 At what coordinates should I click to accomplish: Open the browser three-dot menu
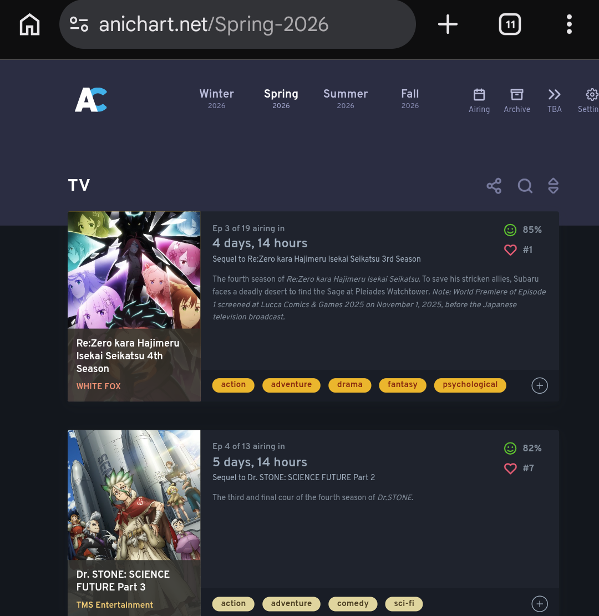pyautogui.click(x=569, y=24)
